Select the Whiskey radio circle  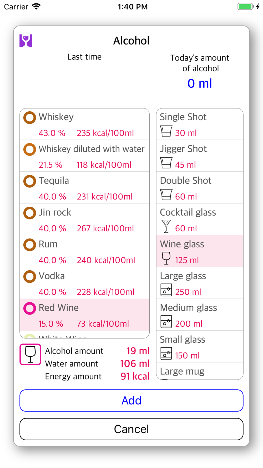[30, 118]
